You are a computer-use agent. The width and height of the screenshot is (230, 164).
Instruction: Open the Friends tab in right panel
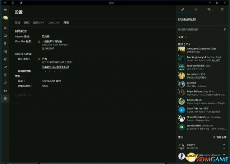183,10
